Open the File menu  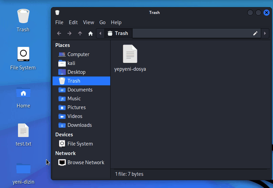click(x=59, y=22)
